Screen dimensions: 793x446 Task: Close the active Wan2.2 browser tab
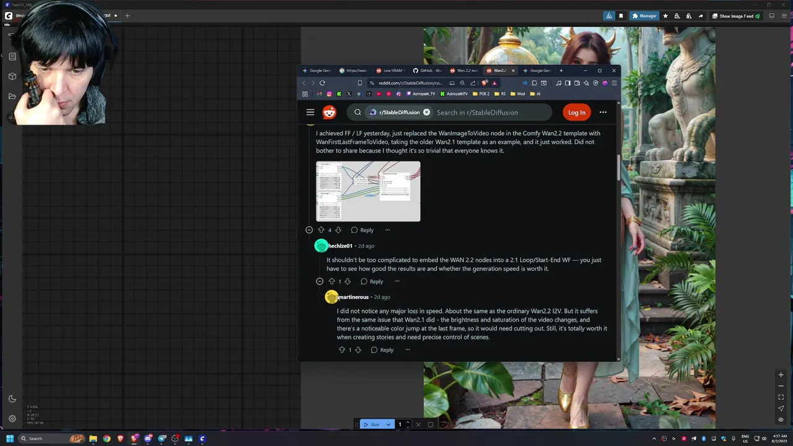(x=513, y=71)
